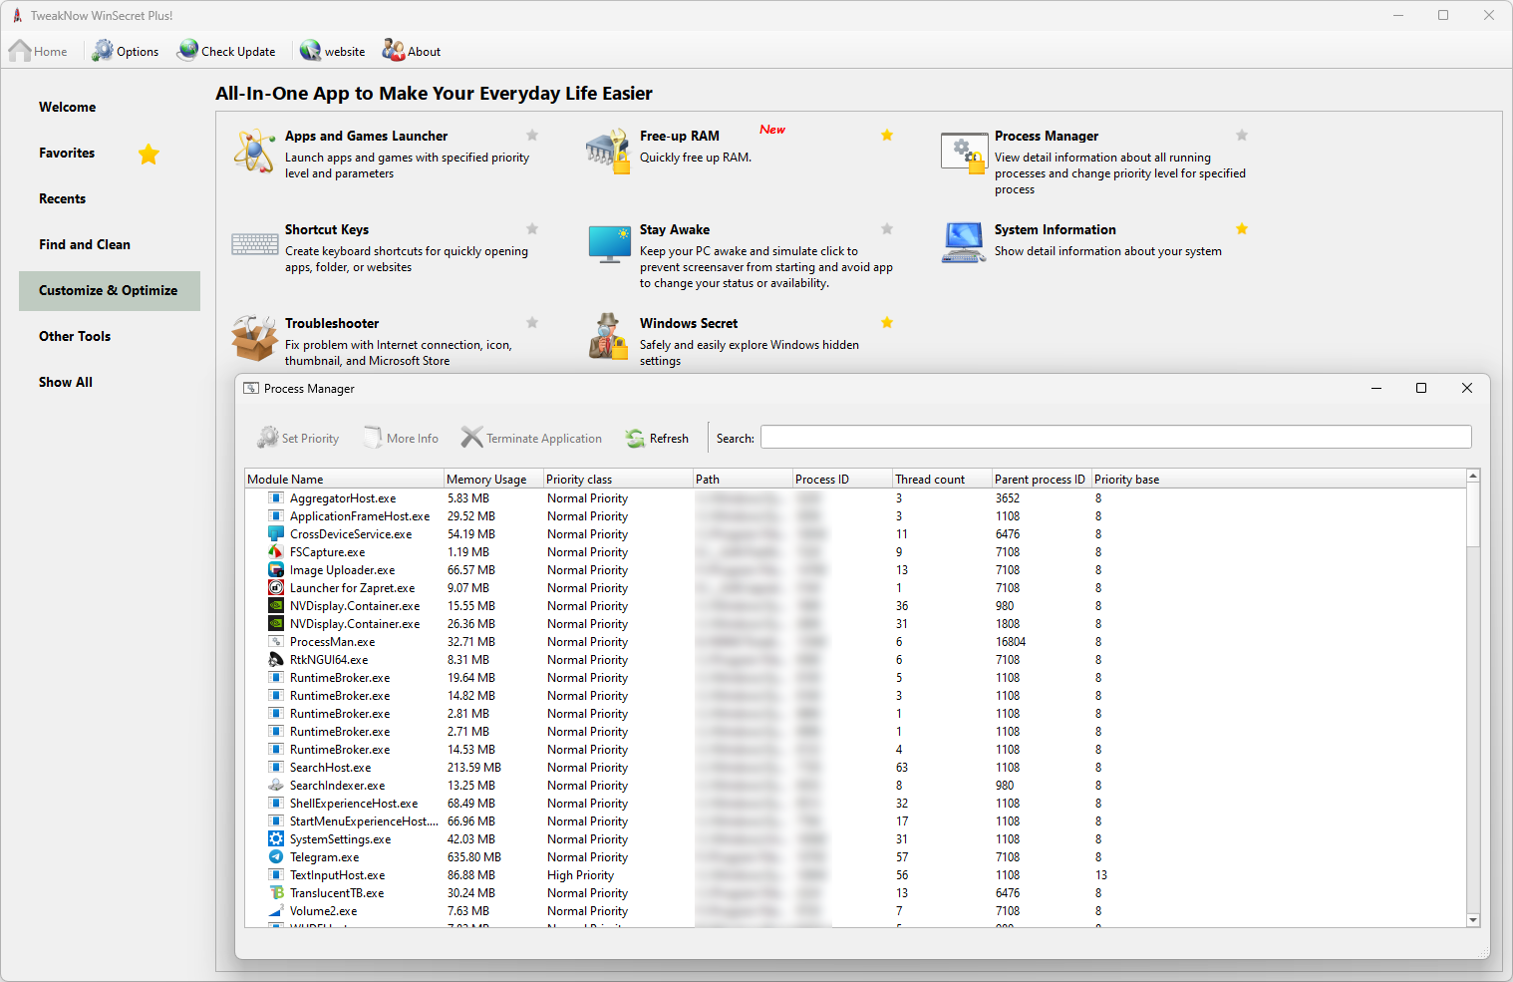Click Check Update in the toolbar

coord(226,51)
